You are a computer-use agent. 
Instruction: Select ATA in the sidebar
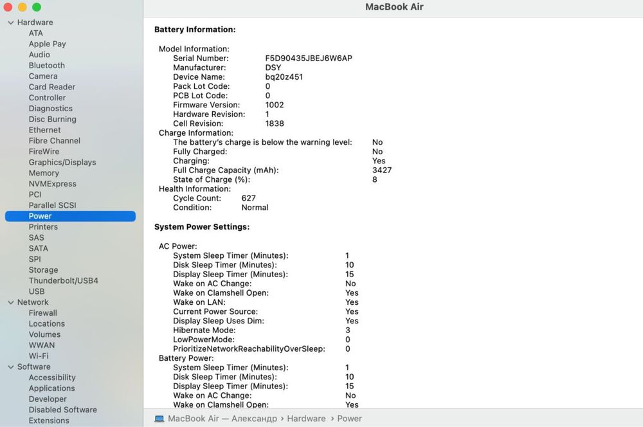point(35,33)
